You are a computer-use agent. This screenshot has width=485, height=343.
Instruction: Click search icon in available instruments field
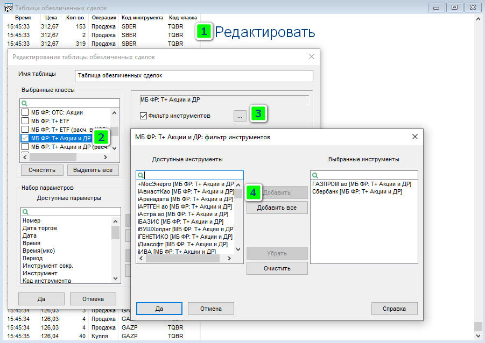140,175
